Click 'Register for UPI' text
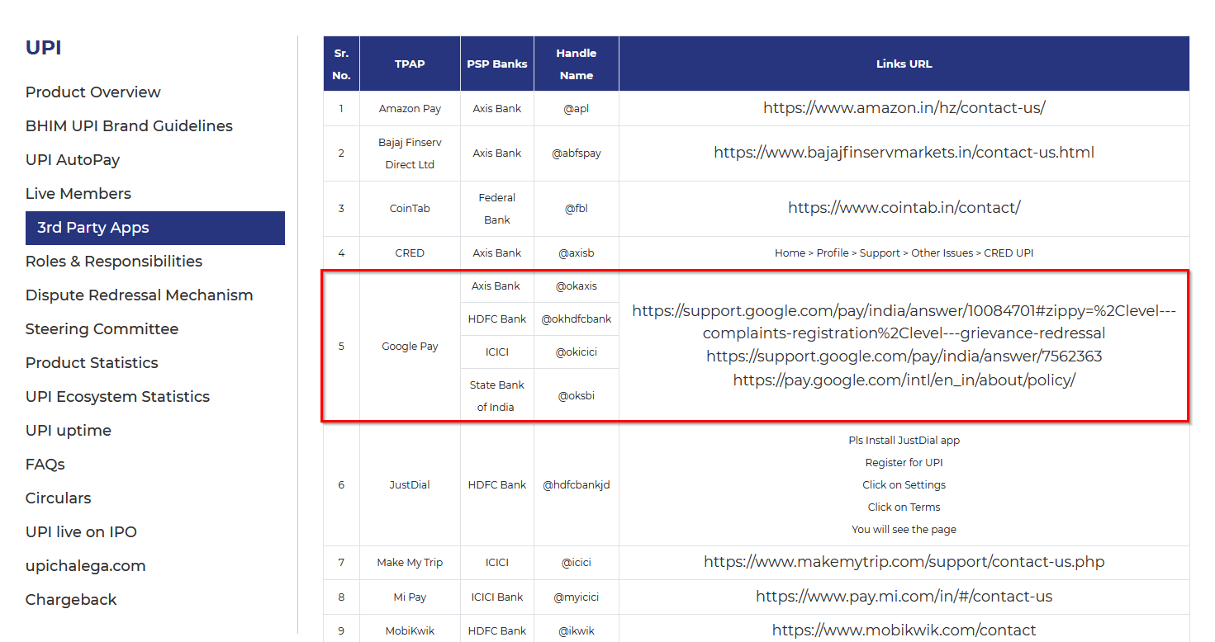The image size is (1215, 642). (904, 463)
